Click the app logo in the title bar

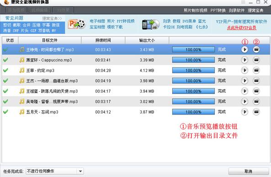[6, 2]
